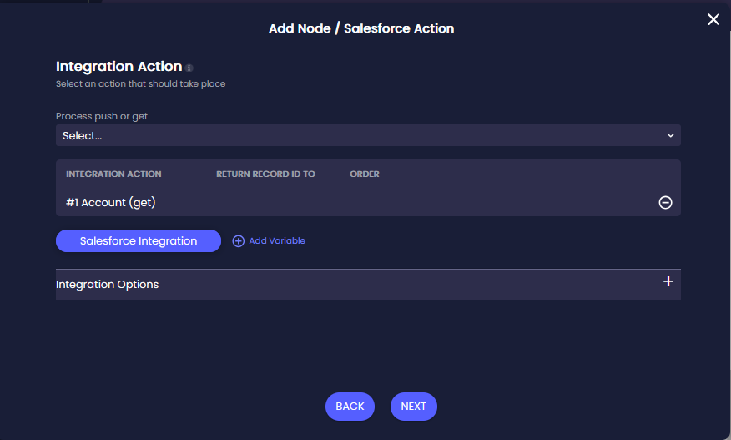Select the #1 Account (get) row text
Screen dimensions: 731x440
point(110,203)
